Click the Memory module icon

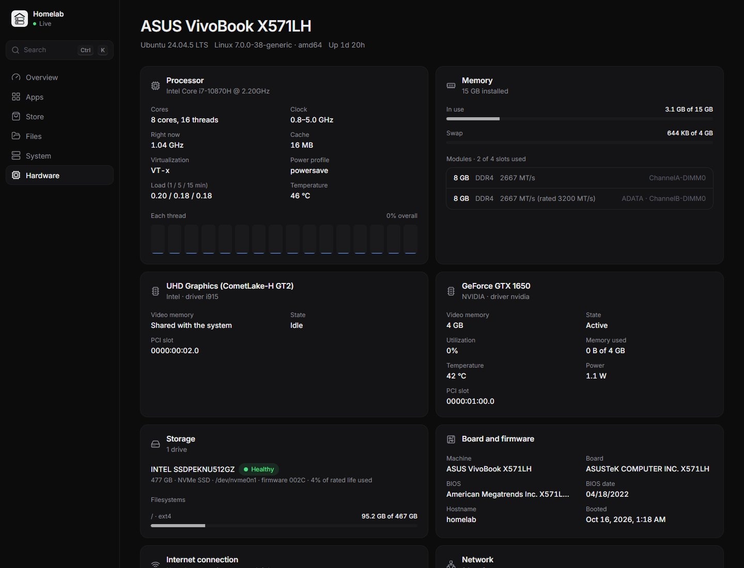pyautogui.click(x=451, y=86)
